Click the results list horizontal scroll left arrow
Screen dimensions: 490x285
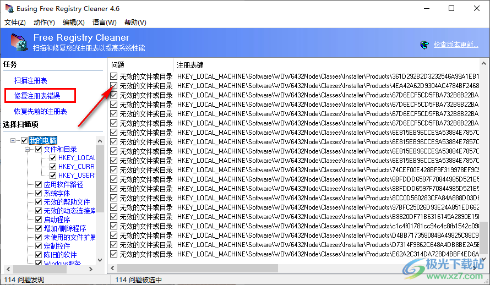[112, 268]
